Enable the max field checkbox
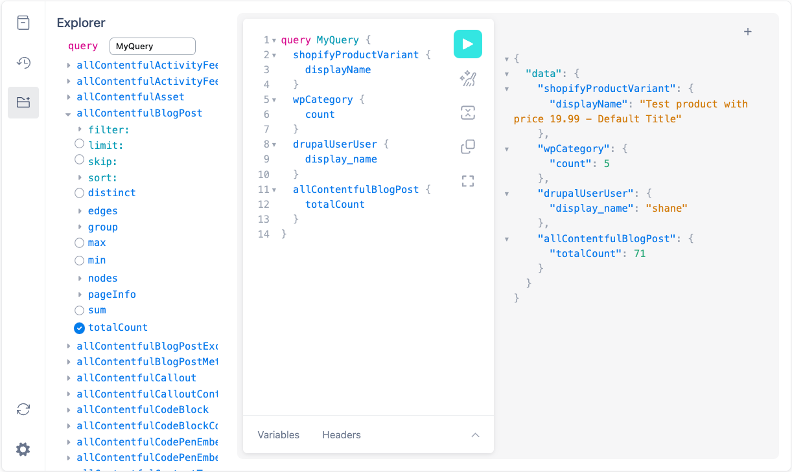792x472 pixels. click(79, 243)
